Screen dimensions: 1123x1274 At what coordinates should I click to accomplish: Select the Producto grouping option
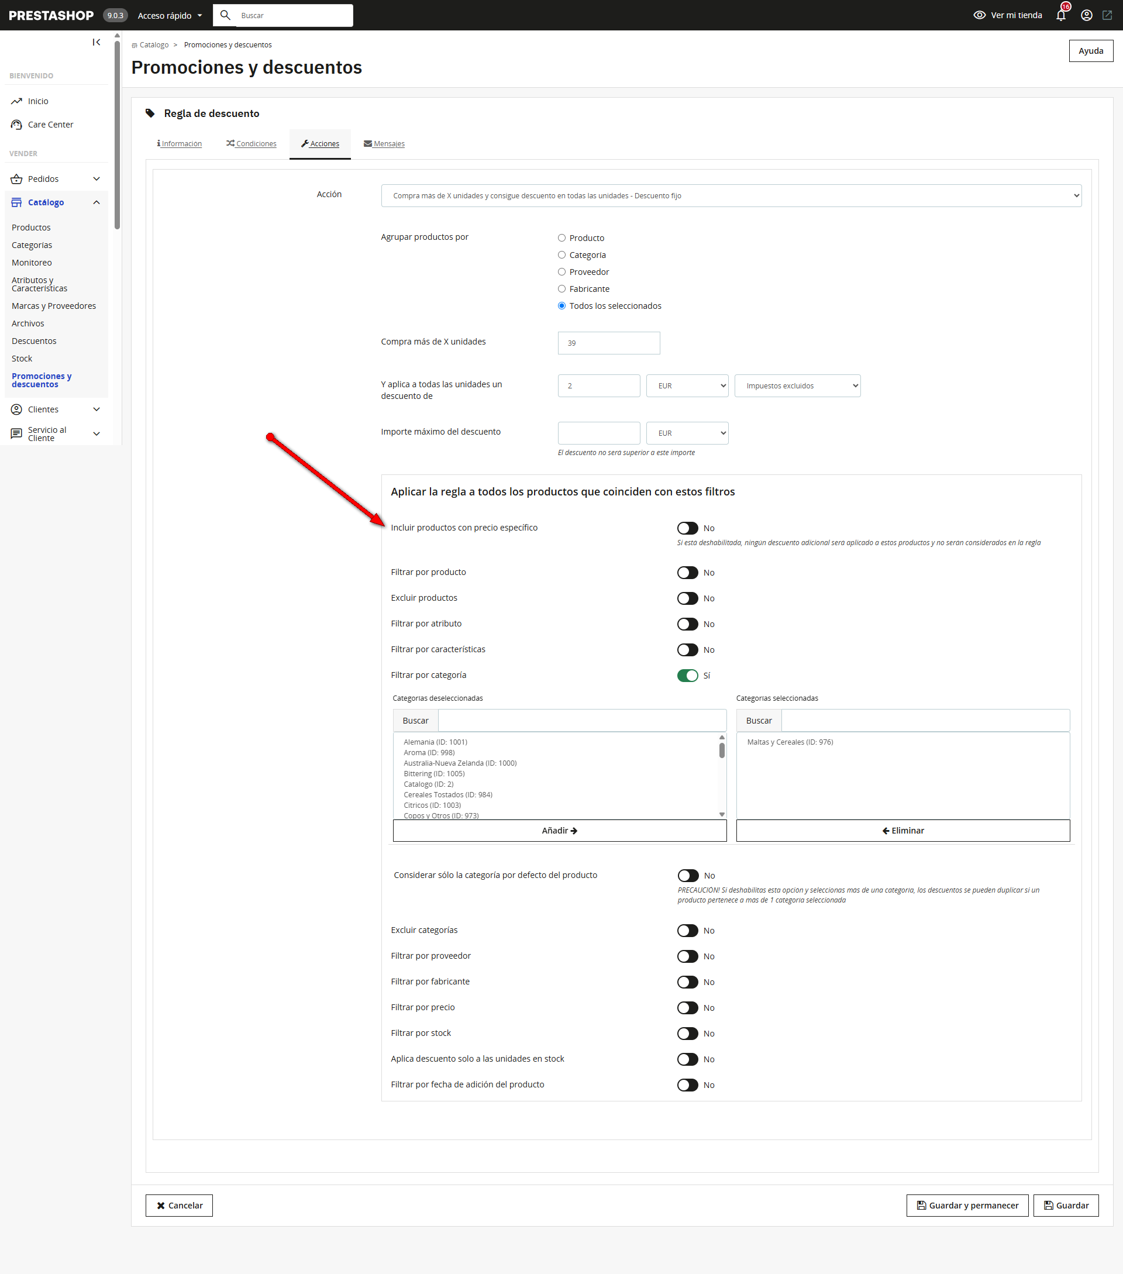(x=561, y=238)
